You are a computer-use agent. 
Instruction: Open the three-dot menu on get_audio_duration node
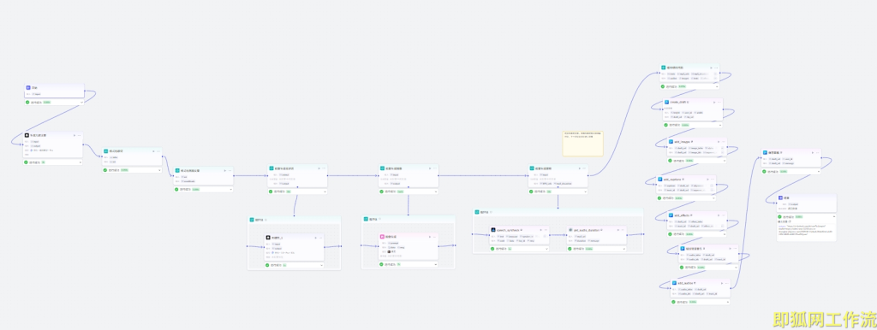point(622,229)
